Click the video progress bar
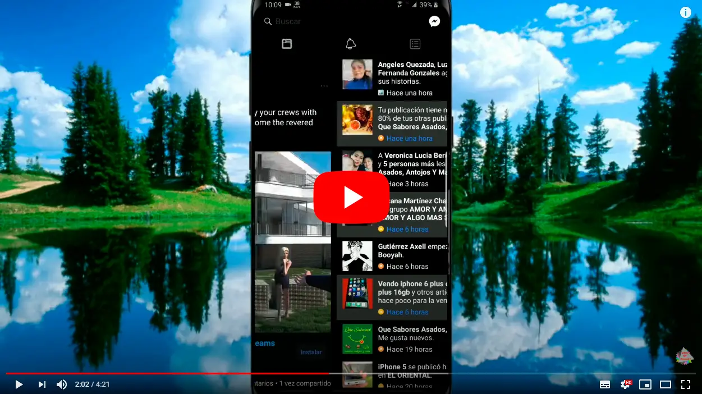 pos(351,373)
